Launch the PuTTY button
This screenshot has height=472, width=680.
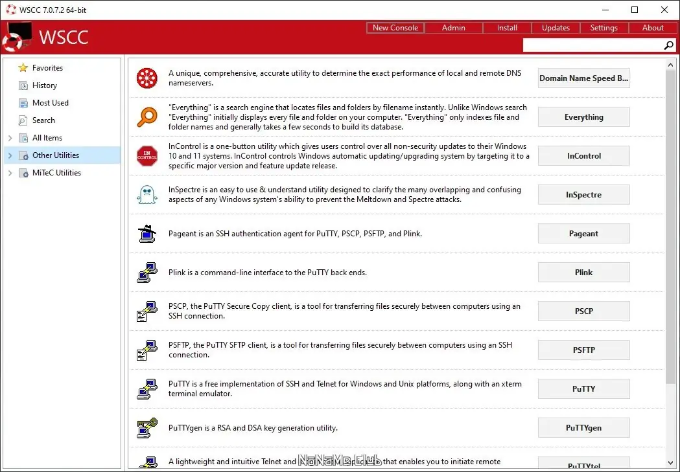click(583, 389)
